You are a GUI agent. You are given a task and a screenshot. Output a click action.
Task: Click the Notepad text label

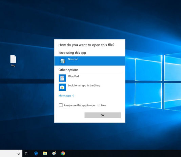(x=73, y=59)
